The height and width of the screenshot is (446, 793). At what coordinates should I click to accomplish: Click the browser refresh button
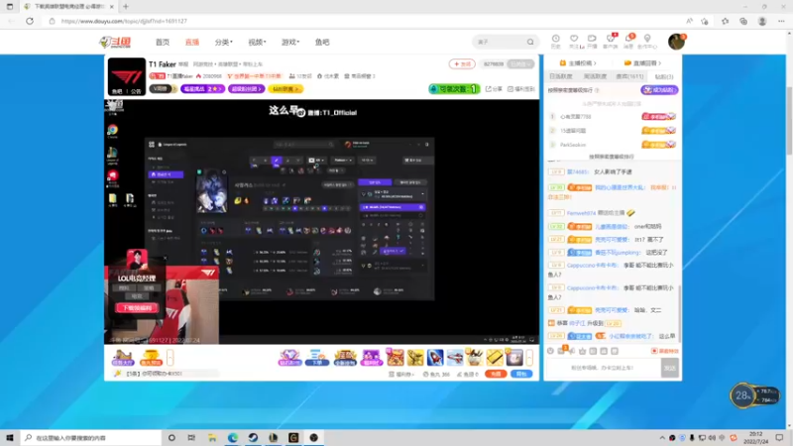30,21
